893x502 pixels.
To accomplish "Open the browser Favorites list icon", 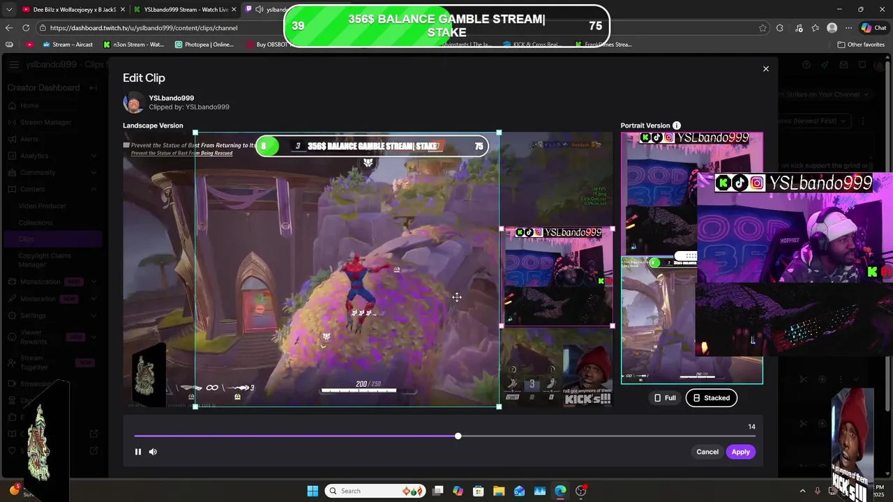I will click(816, 28).
